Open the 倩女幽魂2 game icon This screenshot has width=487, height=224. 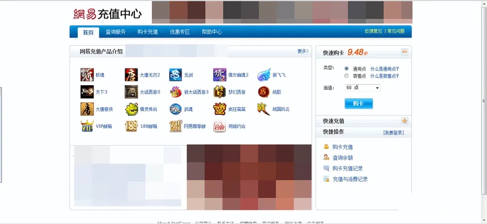pos(220,75)
